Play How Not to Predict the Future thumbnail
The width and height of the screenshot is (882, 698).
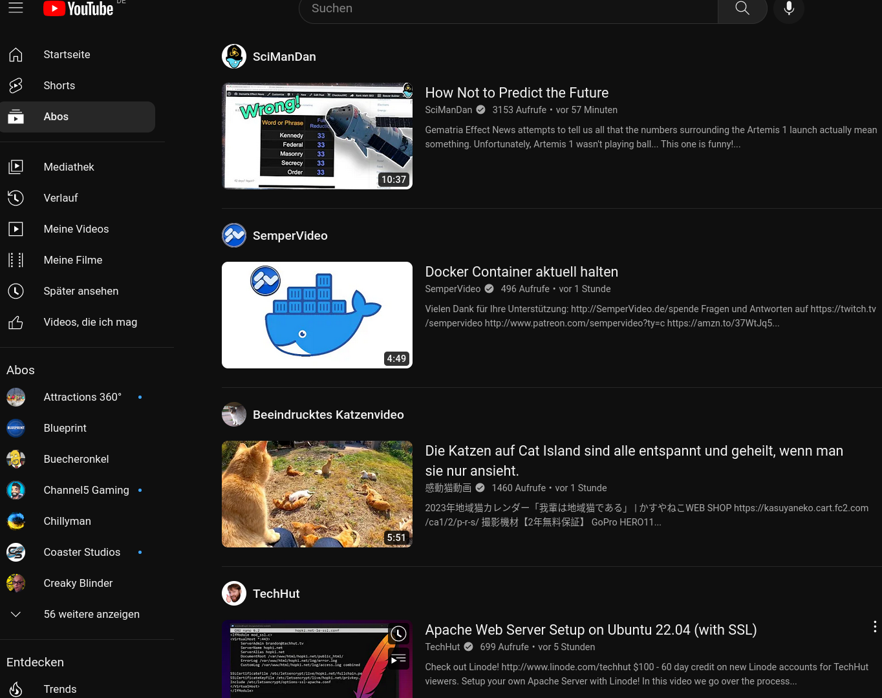pos(317,136)
